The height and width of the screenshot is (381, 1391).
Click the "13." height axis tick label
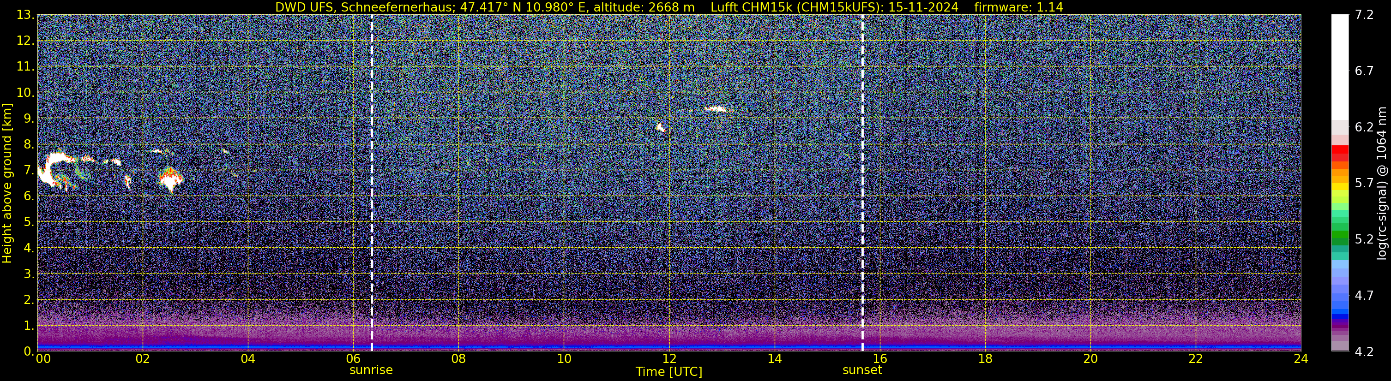tap(25, 15)
